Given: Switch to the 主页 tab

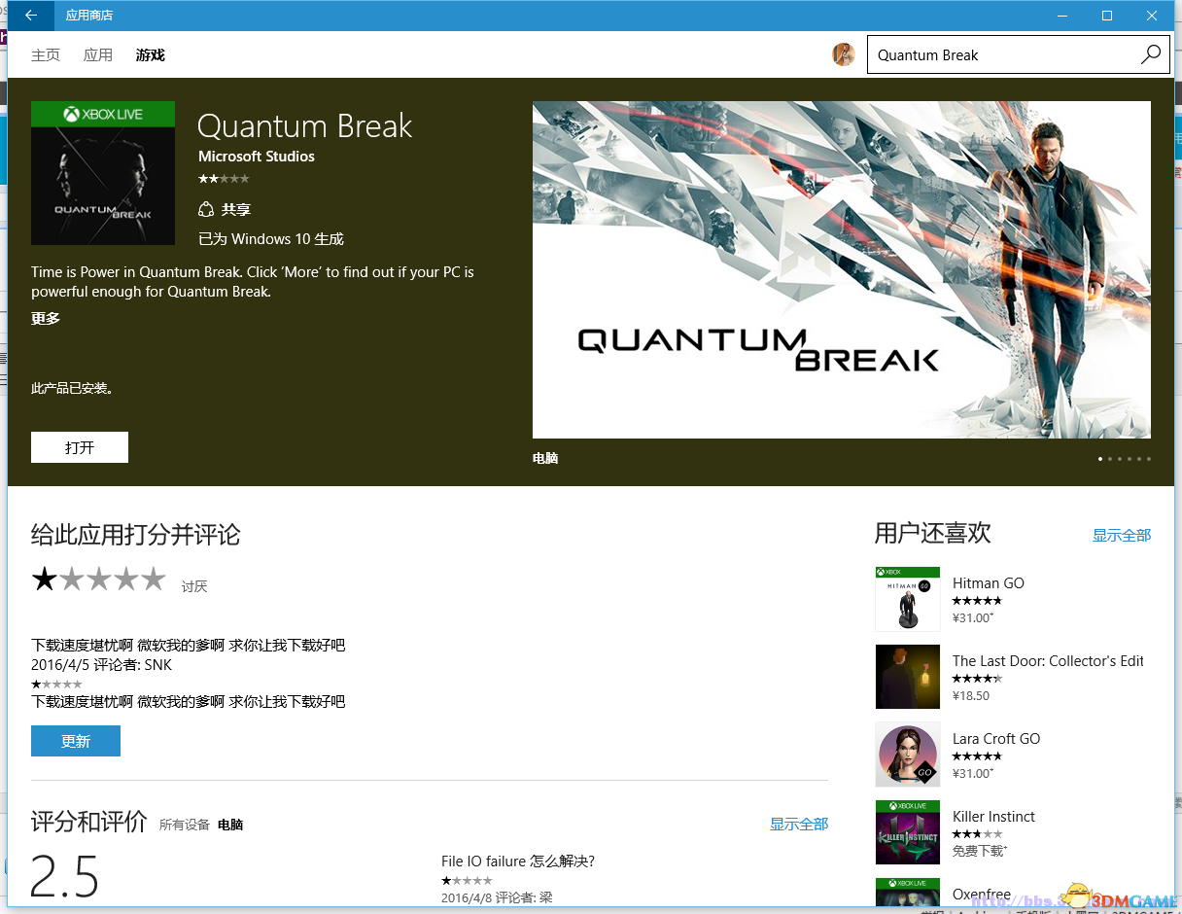Looking at the screenshot, I should (46, 55).
